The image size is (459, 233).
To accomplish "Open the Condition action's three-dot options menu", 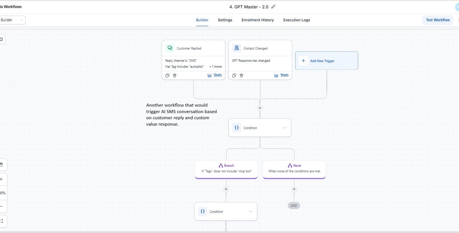I will (x=284, y=128).
